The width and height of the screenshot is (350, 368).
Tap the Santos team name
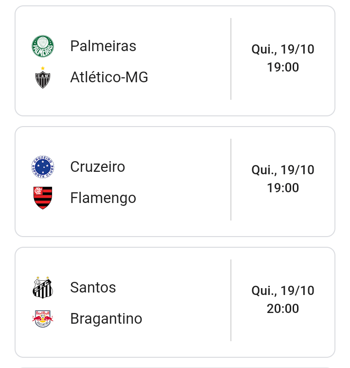pos(93,288)
